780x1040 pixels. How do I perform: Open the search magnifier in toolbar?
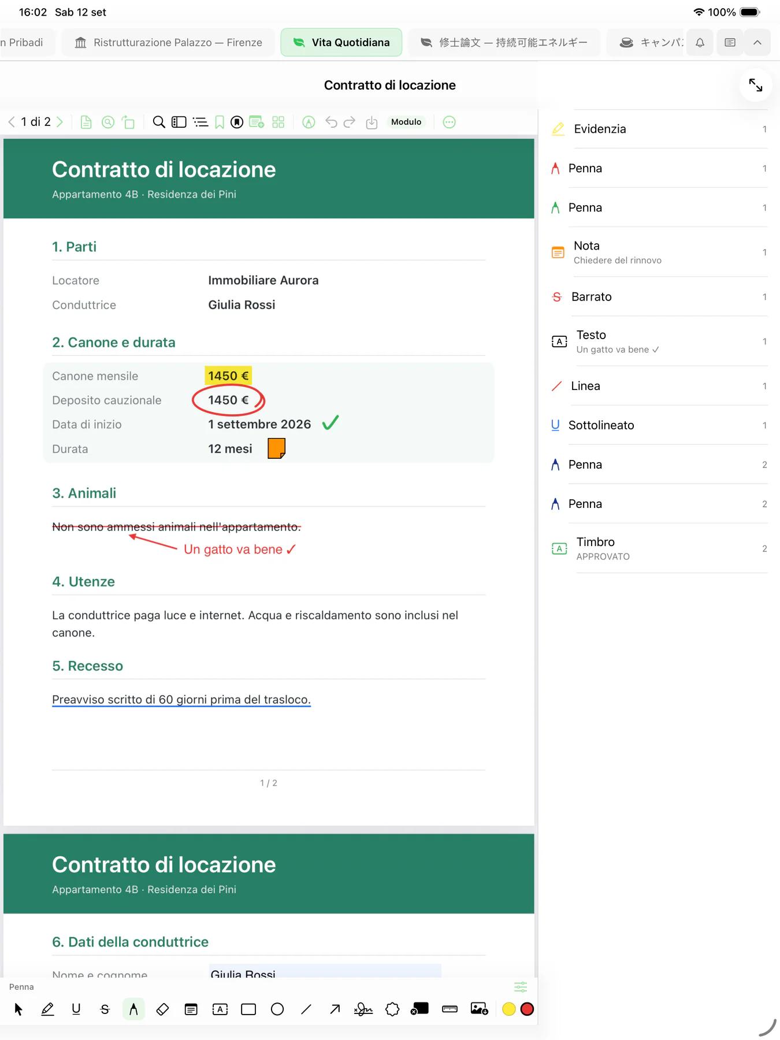[159, 122]
